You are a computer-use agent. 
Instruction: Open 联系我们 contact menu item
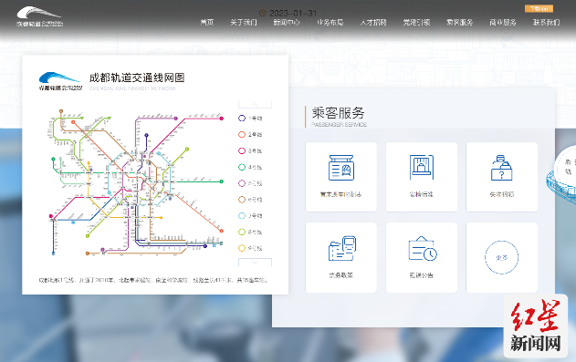coord(546,23)
